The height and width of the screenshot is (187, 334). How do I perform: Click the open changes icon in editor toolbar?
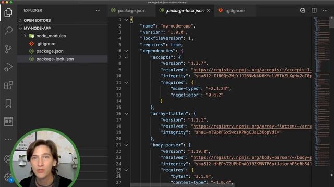[x=303, y=10]
